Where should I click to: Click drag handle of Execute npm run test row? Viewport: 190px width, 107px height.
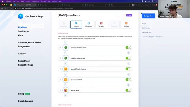coord(60,58)
